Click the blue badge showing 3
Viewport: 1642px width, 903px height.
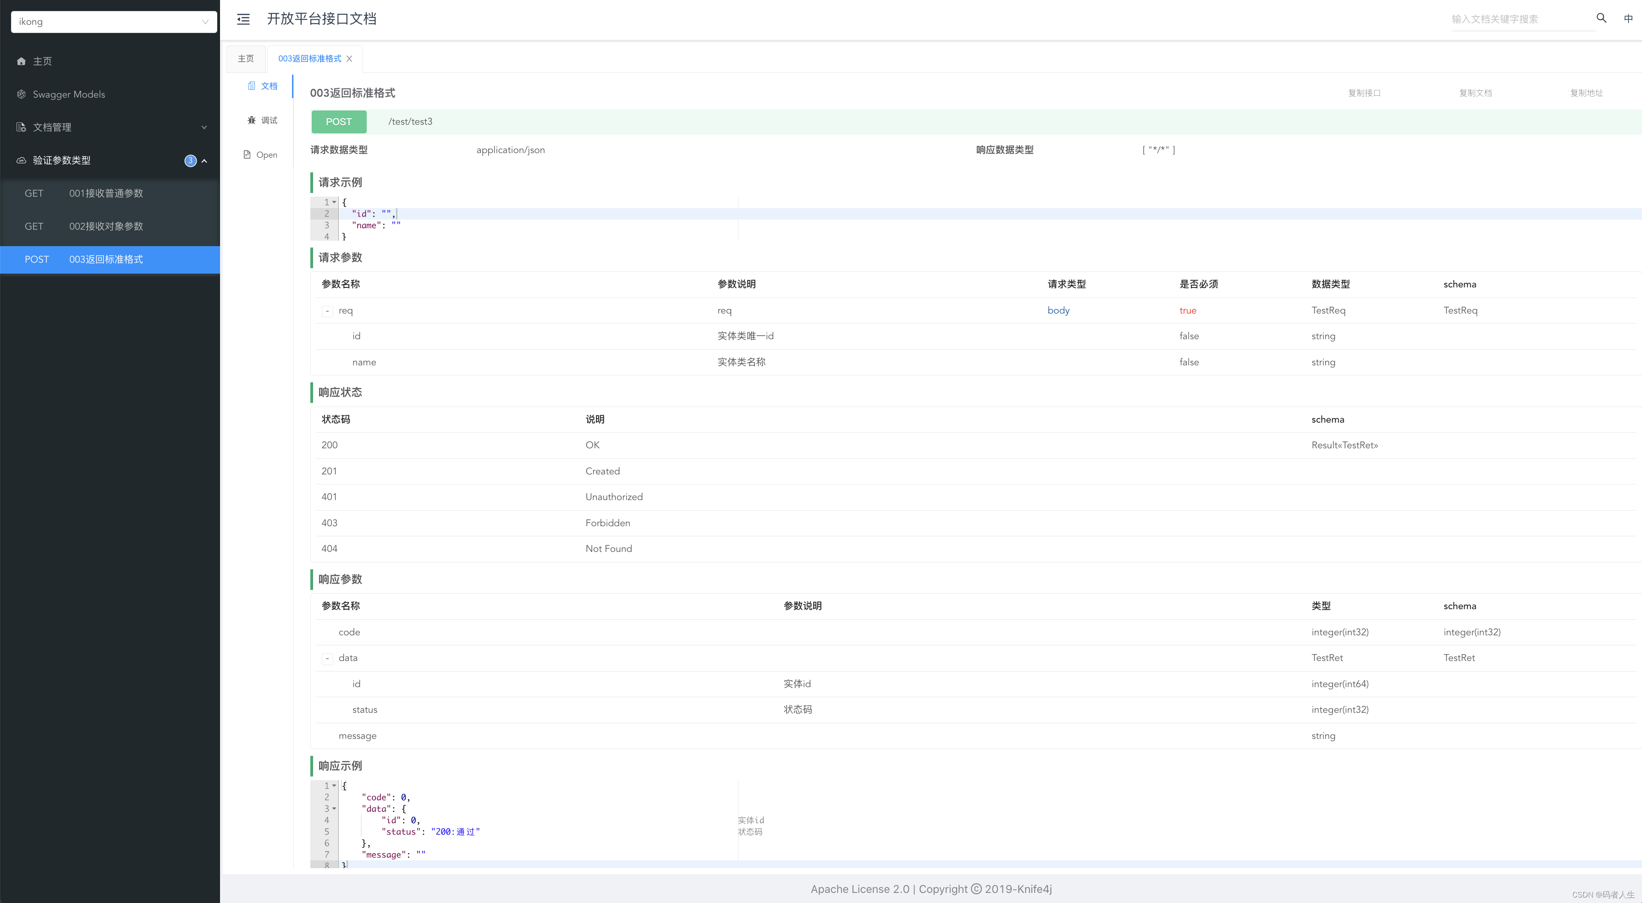coord(191,160)
